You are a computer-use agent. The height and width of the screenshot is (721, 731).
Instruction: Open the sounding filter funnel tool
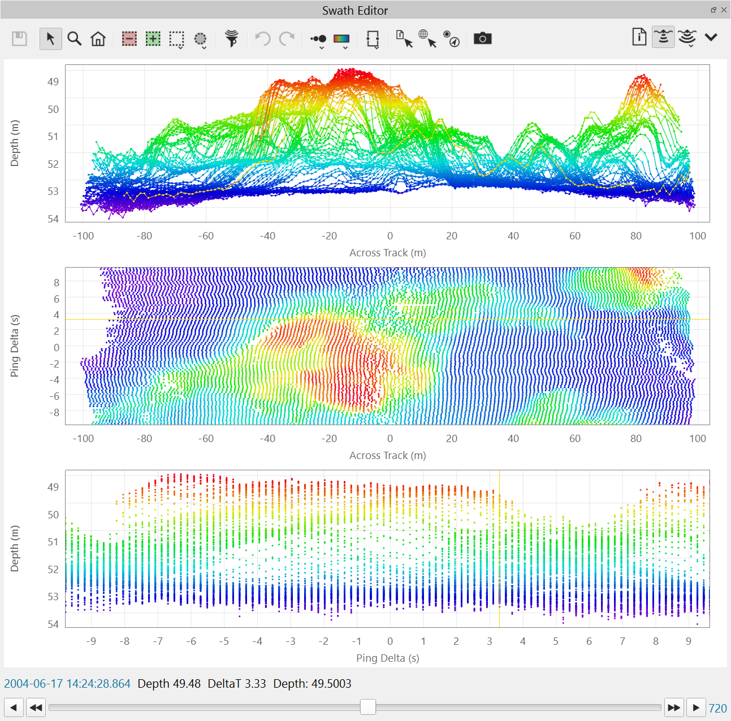[231, 39]
